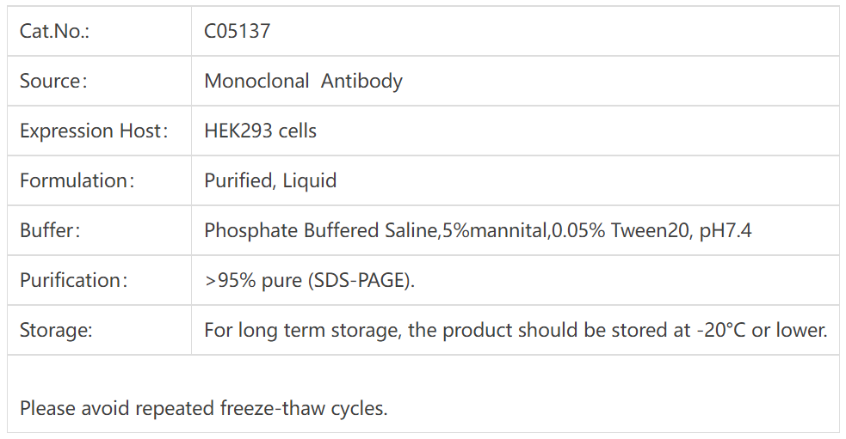
Task: Select the Monoclonal Antibody value
Action: (303, 82)
